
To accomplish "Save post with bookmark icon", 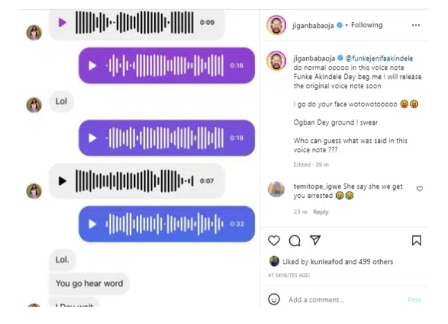I will point(416,241).
